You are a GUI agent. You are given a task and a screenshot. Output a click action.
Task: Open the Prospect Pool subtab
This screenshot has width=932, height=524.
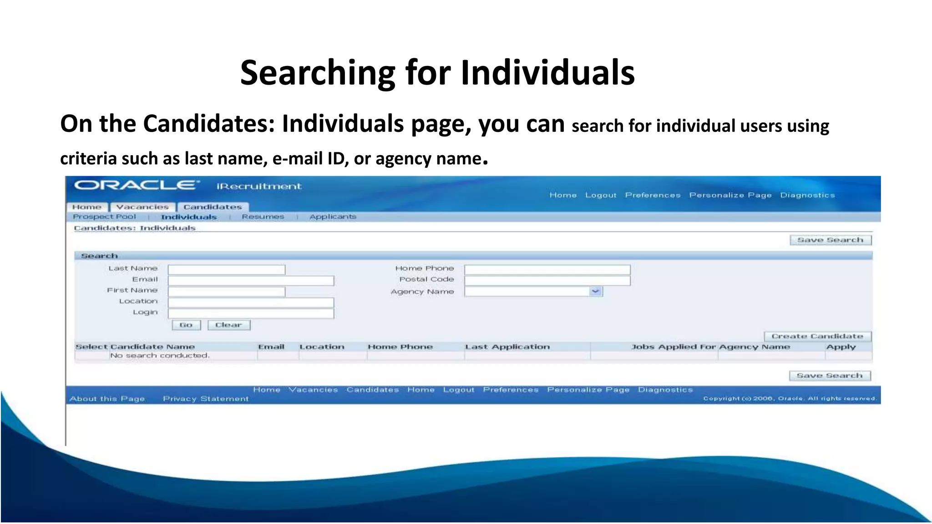[104, 217]
